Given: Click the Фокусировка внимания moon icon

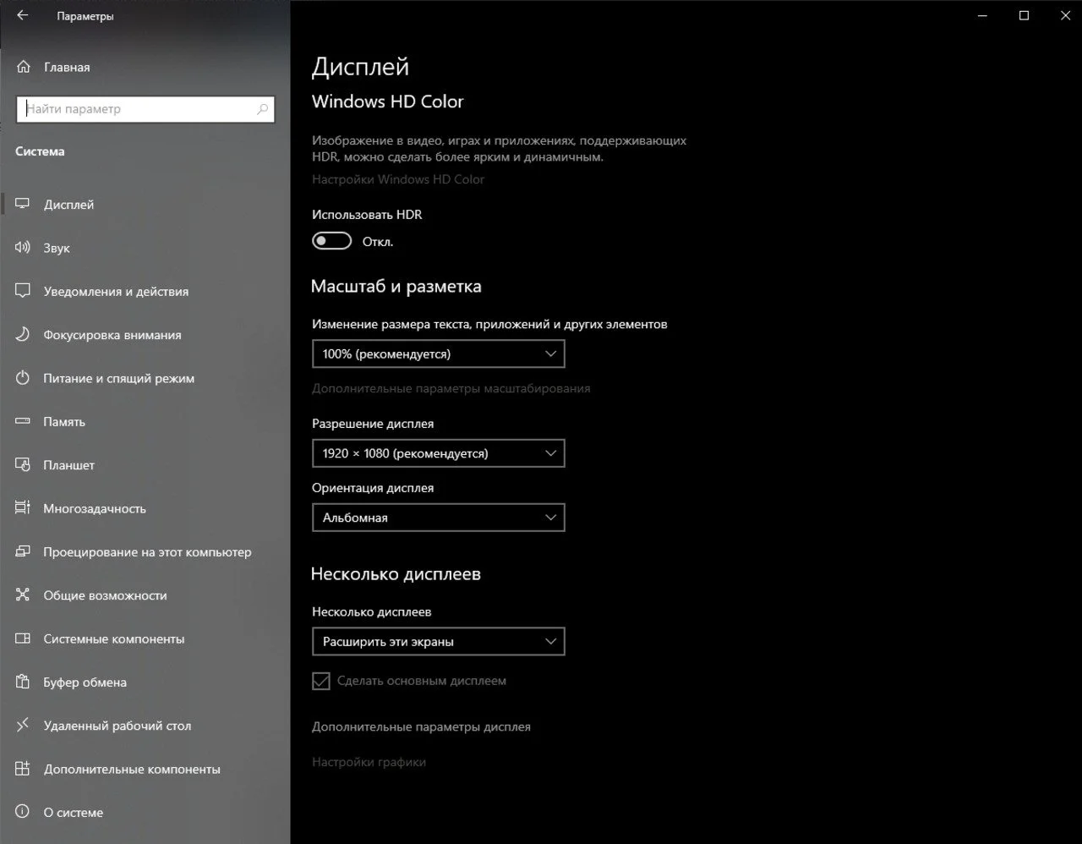Looking at the screenshot, I should click(x=23, y=334).
